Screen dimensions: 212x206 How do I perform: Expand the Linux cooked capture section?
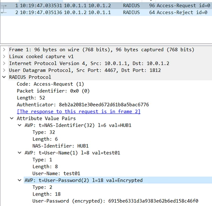point(4,56)
